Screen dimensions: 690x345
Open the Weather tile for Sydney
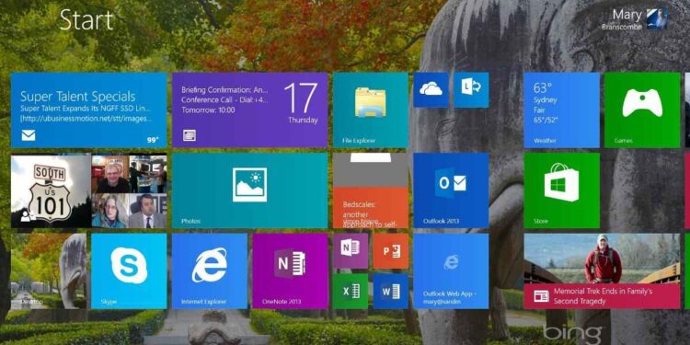[x=561, y=110]
